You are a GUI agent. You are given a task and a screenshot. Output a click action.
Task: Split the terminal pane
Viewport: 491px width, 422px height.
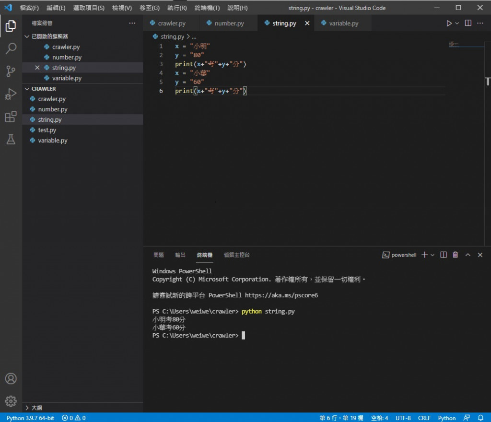(444, 255)
